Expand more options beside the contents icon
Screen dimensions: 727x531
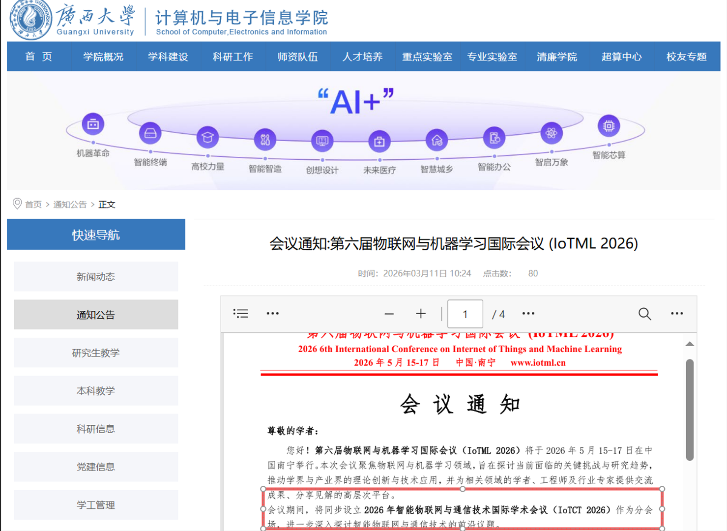click(273, 314)
